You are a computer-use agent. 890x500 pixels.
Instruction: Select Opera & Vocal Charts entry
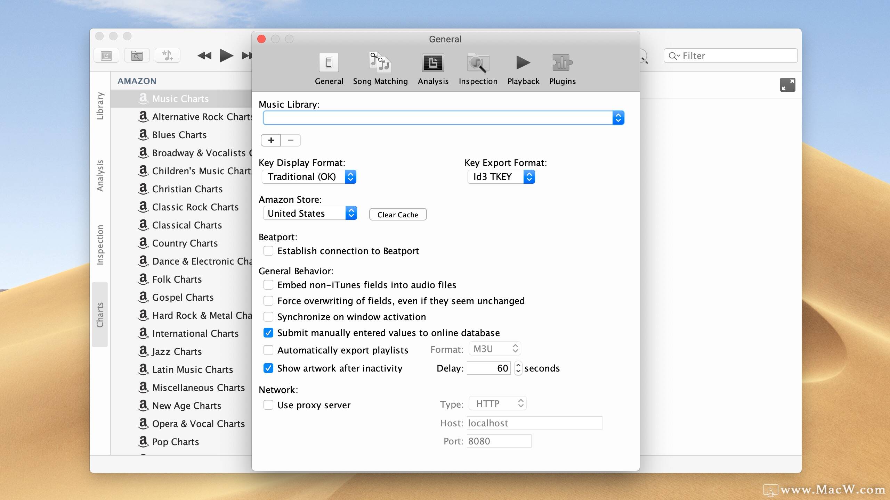click(x=181, y=424)
